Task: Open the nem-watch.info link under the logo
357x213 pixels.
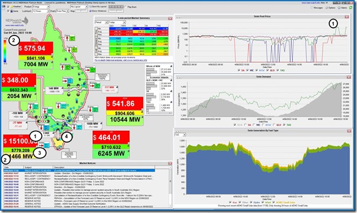Action: 14,25
